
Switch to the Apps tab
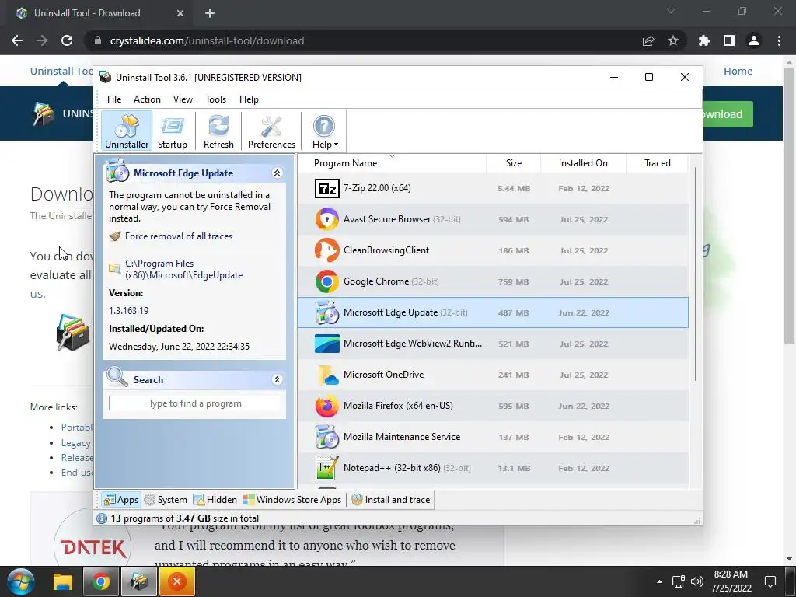coord(120,500)
